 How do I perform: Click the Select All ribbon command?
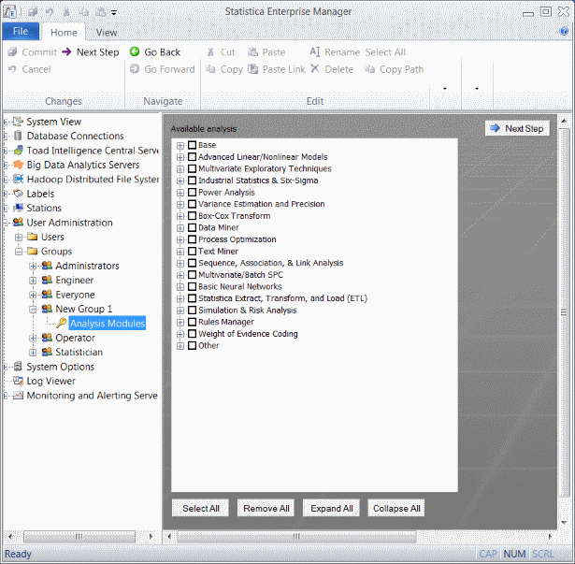click(385, 52)
